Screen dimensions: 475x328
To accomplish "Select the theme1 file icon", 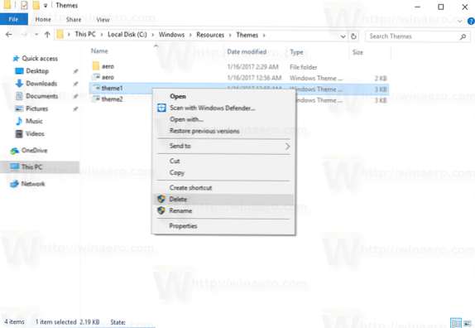I will coord(96,88).
